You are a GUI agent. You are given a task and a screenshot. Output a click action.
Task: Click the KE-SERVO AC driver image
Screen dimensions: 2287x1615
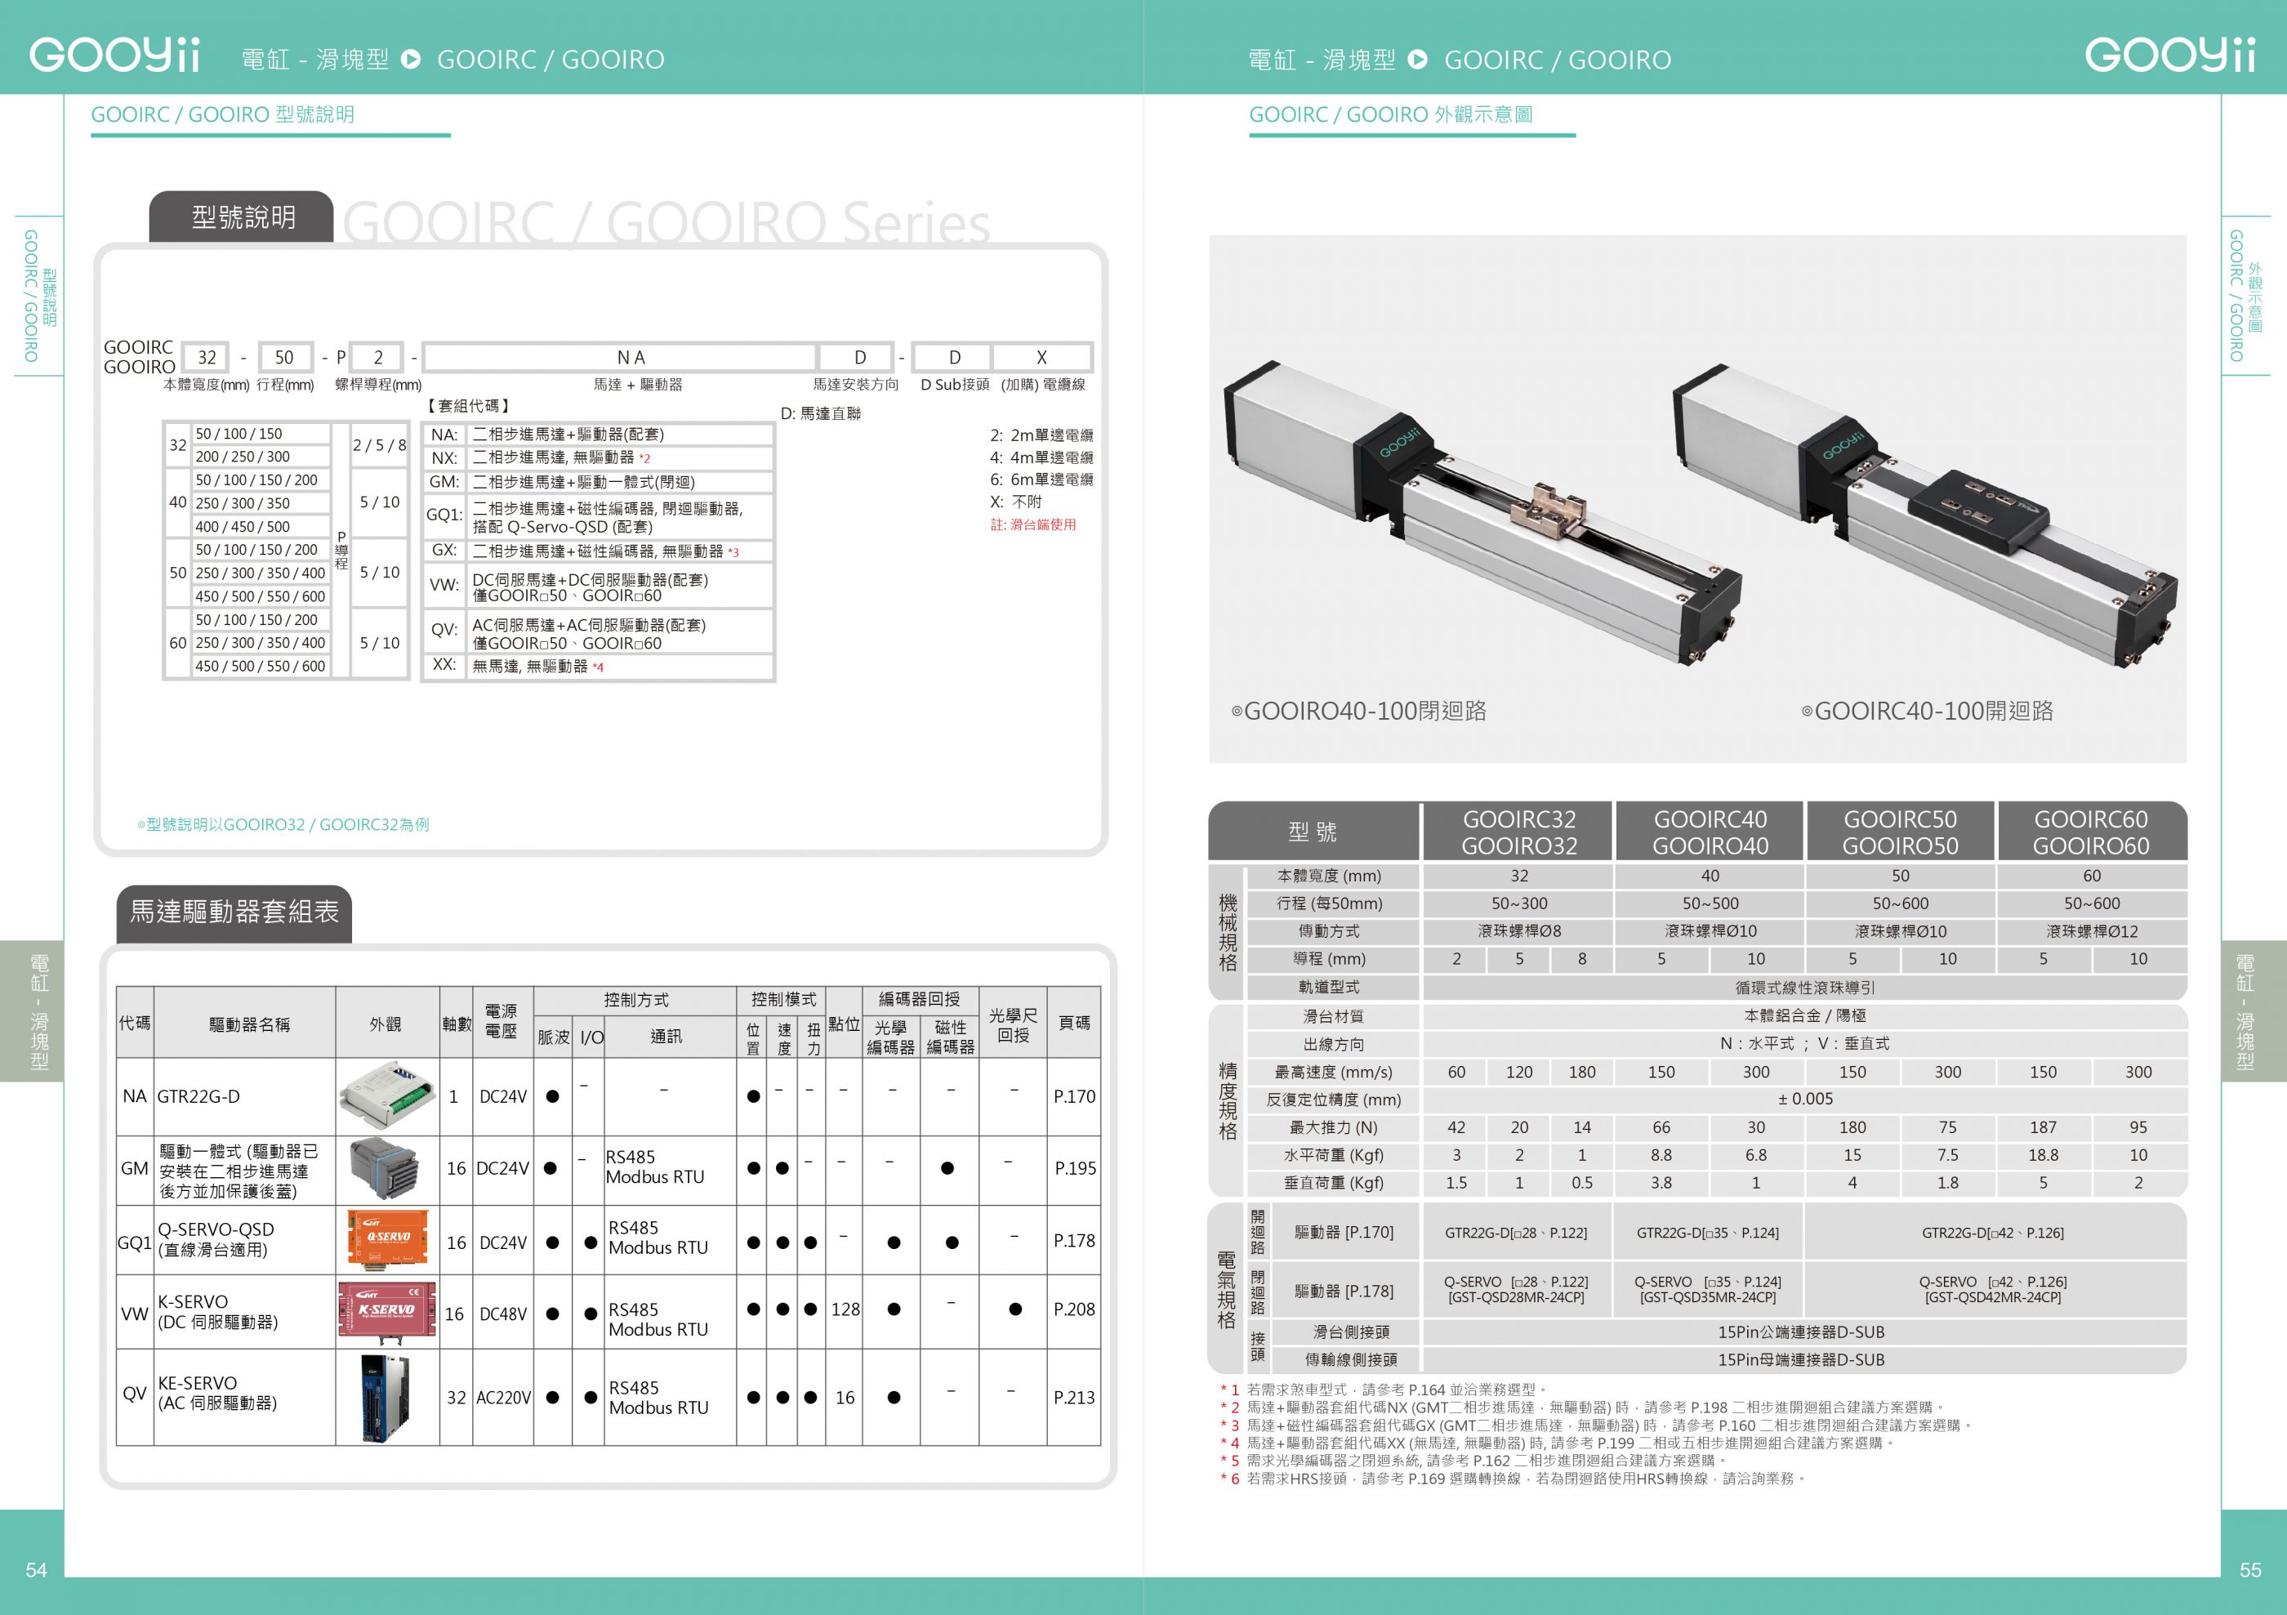(x=387, y=1397)
